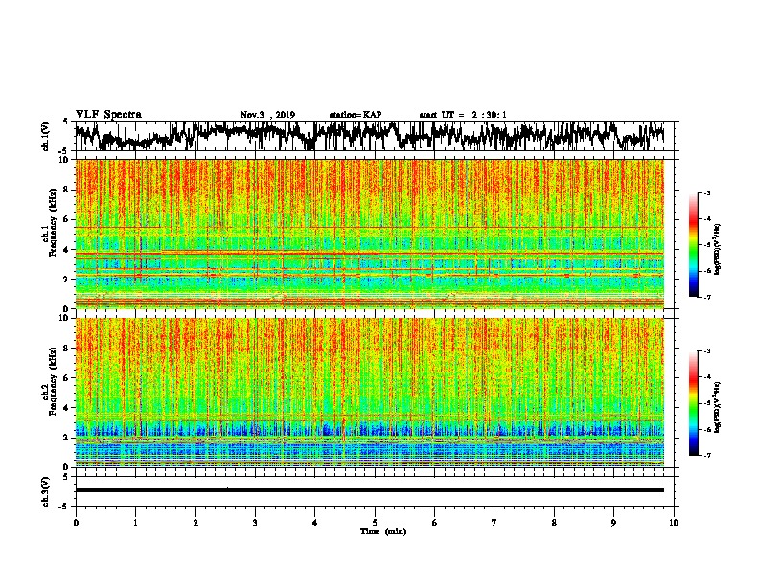Click the ch.2 "Frequency (kHz)" axis label

[54, 381]
